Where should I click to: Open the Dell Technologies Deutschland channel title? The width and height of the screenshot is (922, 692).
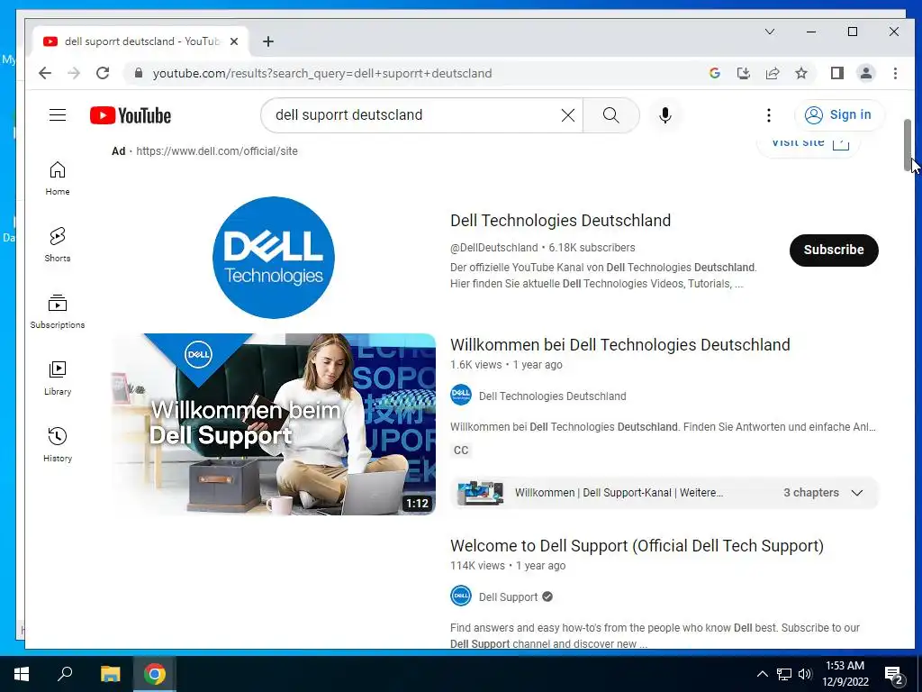tap(560, 221)
